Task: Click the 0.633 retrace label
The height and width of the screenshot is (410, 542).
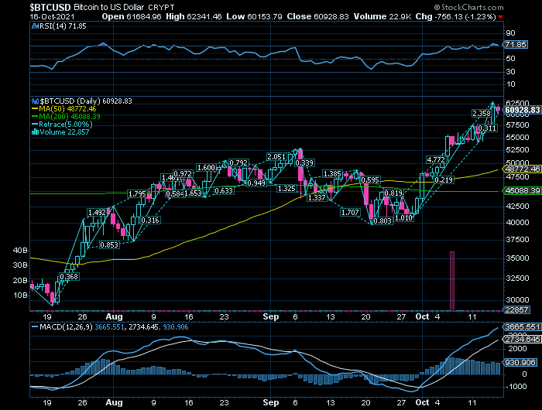Action: coord(224,190)
